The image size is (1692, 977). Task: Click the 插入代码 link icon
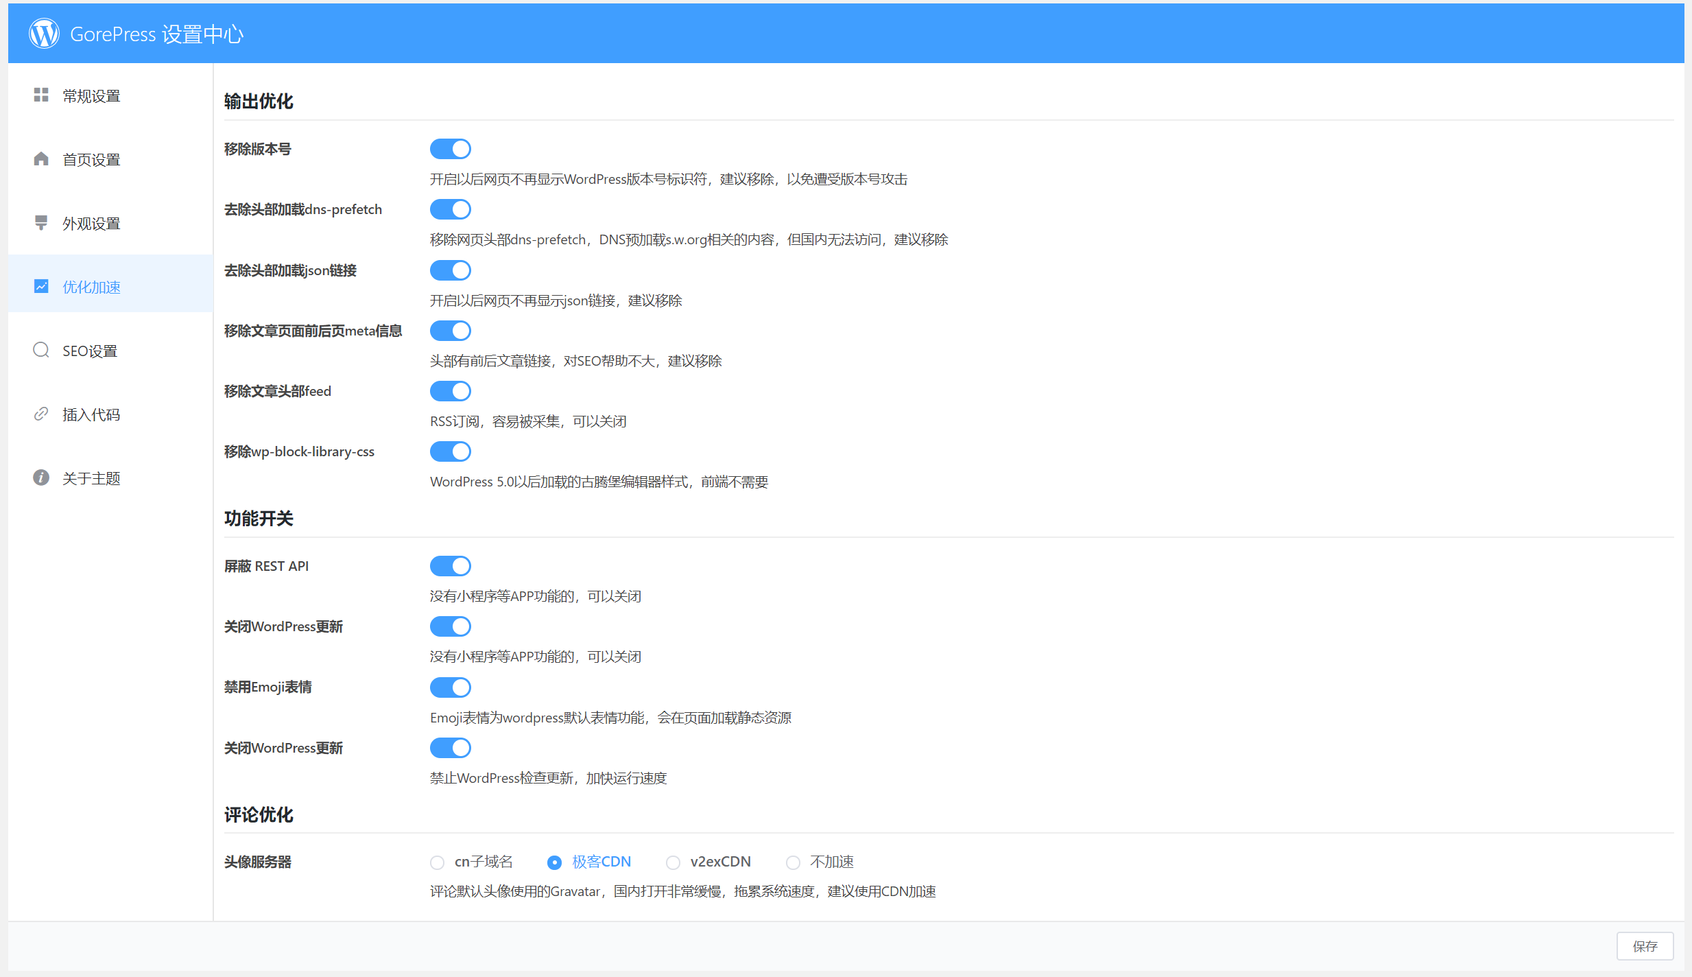click(x=40, y=414)
